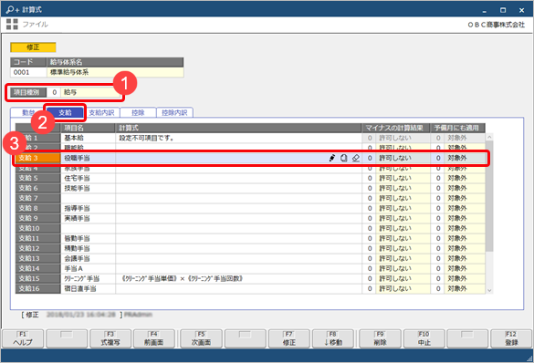Image resolution: width=534 pixels, height=363 pixels.
Task: Click the F1 ヘルプ button
Action: (x=23, y=338)
